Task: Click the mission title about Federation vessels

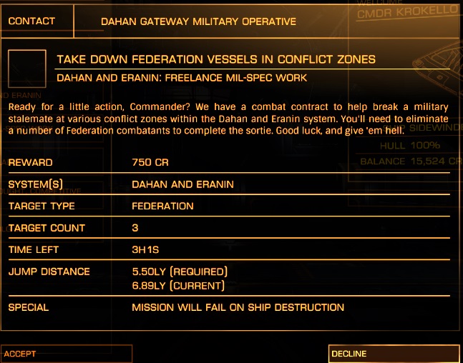Action: point(215,59)
